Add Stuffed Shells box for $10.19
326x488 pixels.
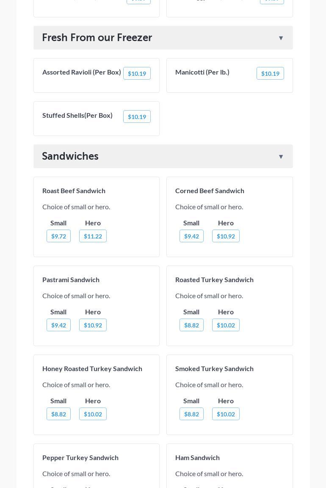(x=137, y=117)
